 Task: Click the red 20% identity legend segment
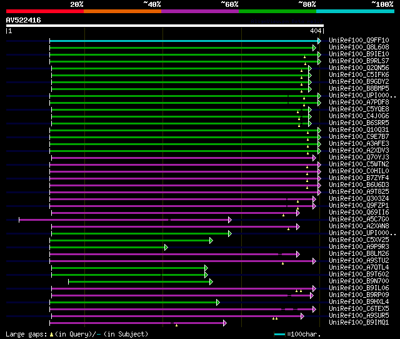click(45, 11)
